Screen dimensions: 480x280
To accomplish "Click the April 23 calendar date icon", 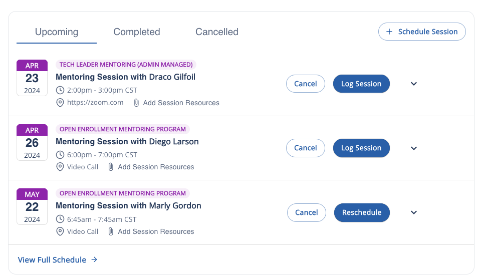I will click(x=32, y=78).
